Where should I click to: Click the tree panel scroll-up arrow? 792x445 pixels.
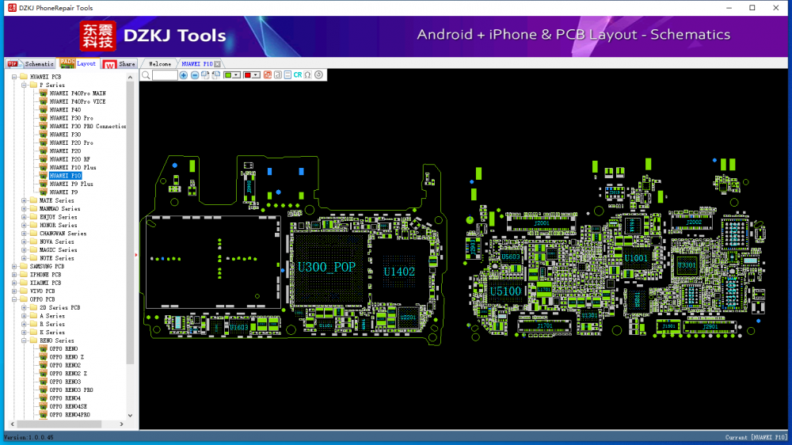point(130,78)
